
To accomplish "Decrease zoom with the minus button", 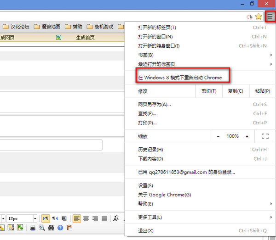I will click(x=218, y=136).
